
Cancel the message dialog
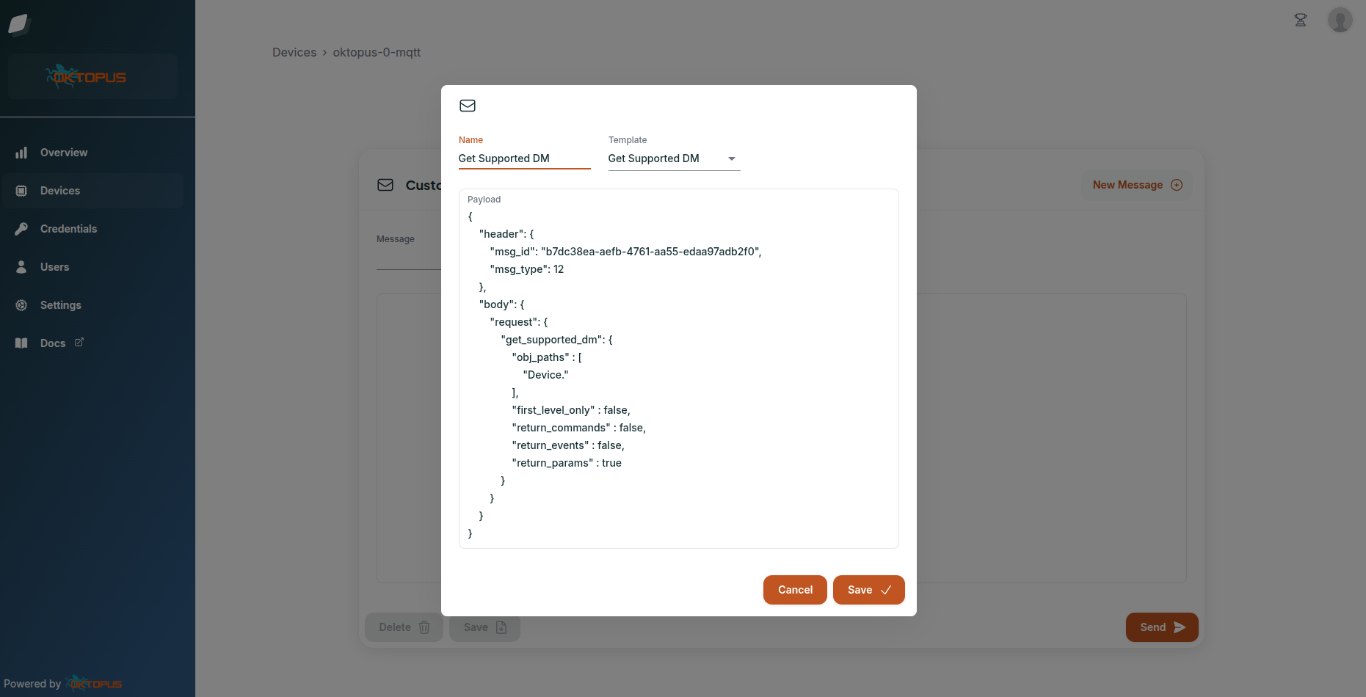click(x=795, y=590)
